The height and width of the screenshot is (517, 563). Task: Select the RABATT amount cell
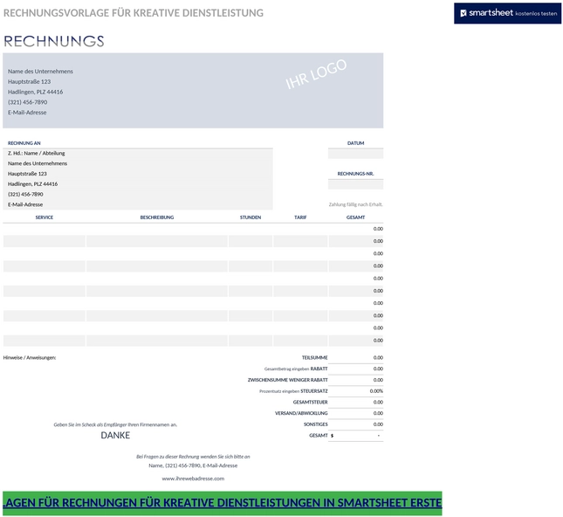pos(355,369)
